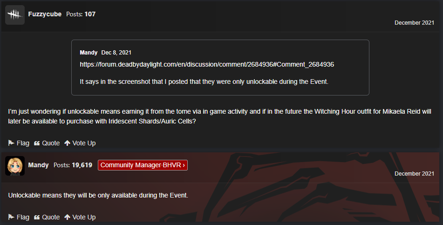Open the Community Manager·BHVR badge

pos(143,165)
